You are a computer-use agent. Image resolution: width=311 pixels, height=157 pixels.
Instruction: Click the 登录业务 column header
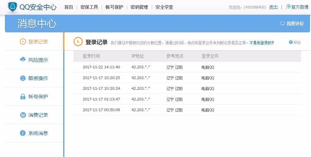coord(210,56)
